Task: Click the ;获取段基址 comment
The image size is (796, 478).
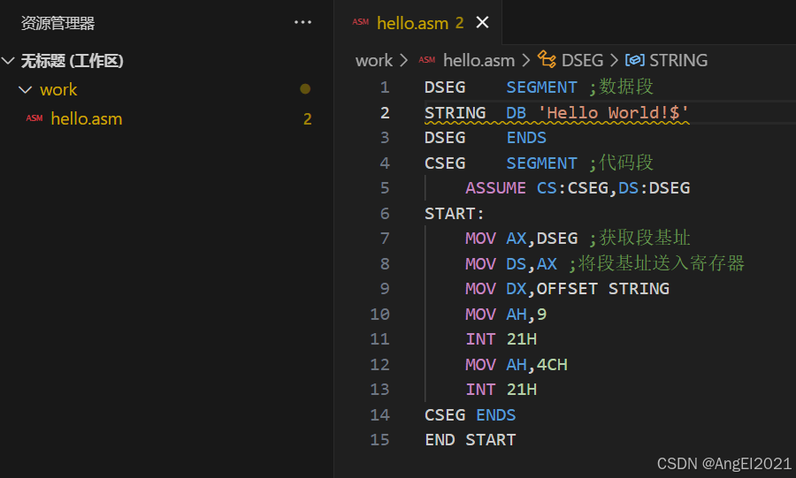Action: [639, 238]
